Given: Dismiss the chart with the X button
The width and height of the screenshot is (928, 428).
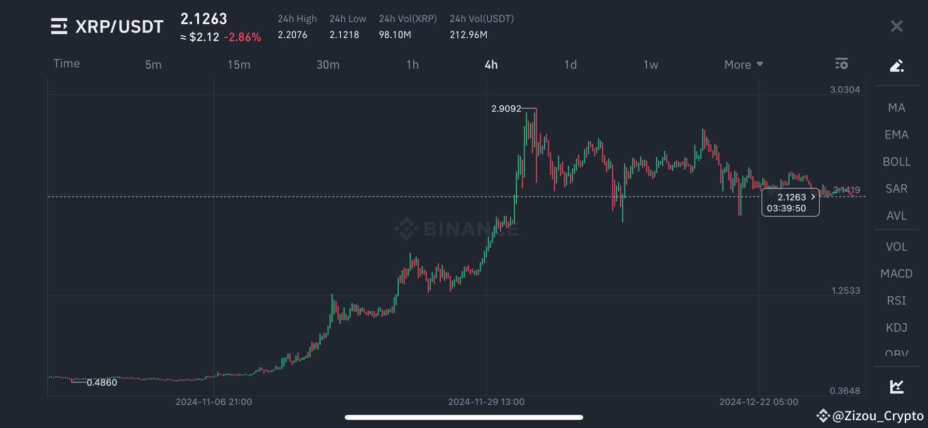Looking at the screenshot, I should coord(896,26).
